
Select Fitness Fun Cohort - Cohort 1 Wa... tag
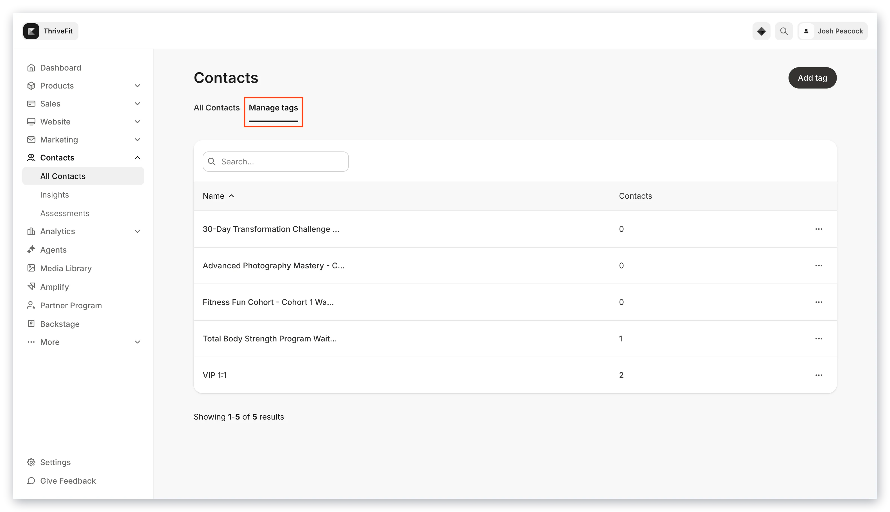[268, 302]
